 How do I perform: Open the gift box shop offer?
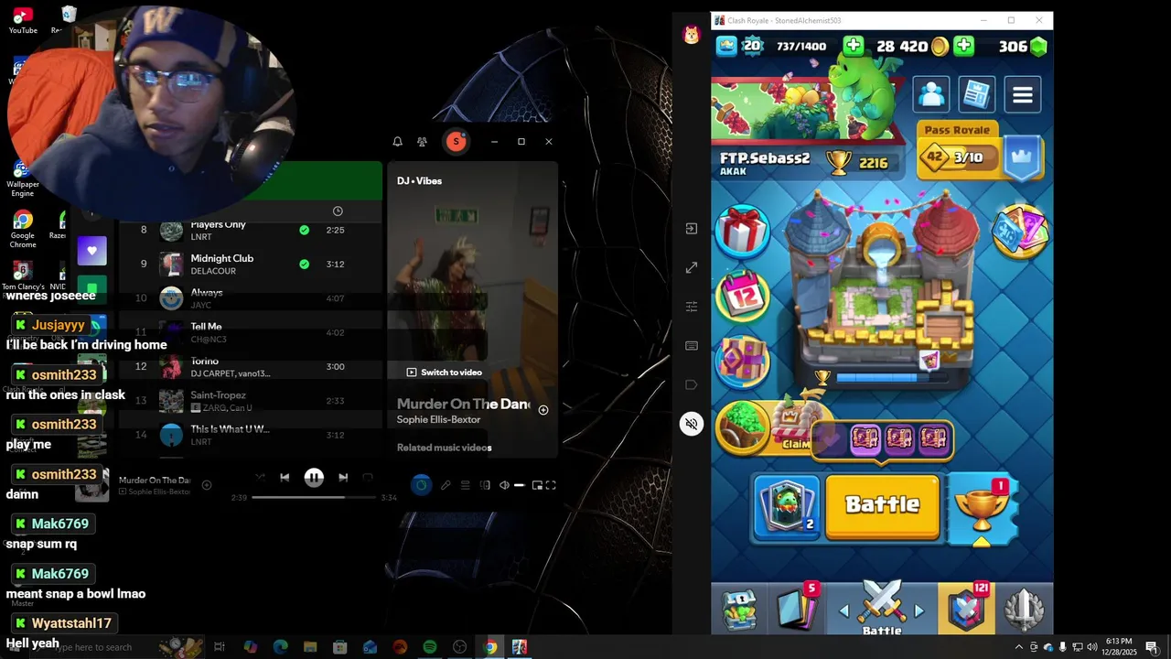point(743,231)
